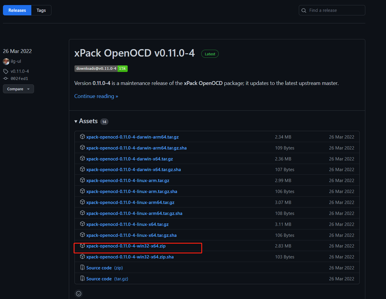
Task: Click package icon beside linux-arm64.tar.gz.sha asset
Action: point(82,213)
